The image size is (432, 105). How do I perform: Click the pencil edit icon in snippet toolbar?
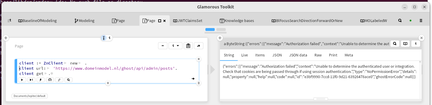click(x=59, y=80)
